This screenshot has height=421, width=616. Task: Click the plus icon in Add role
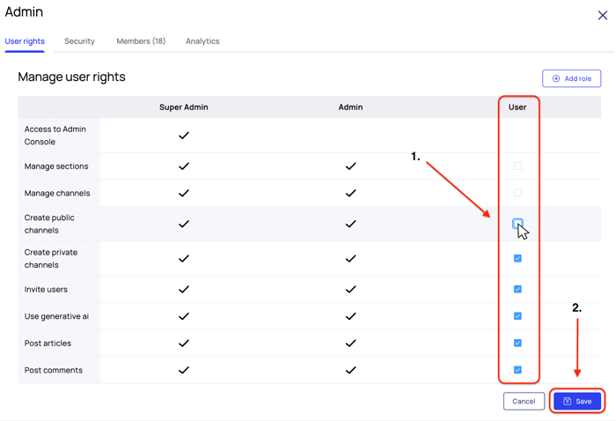click(x=556, y=79)
